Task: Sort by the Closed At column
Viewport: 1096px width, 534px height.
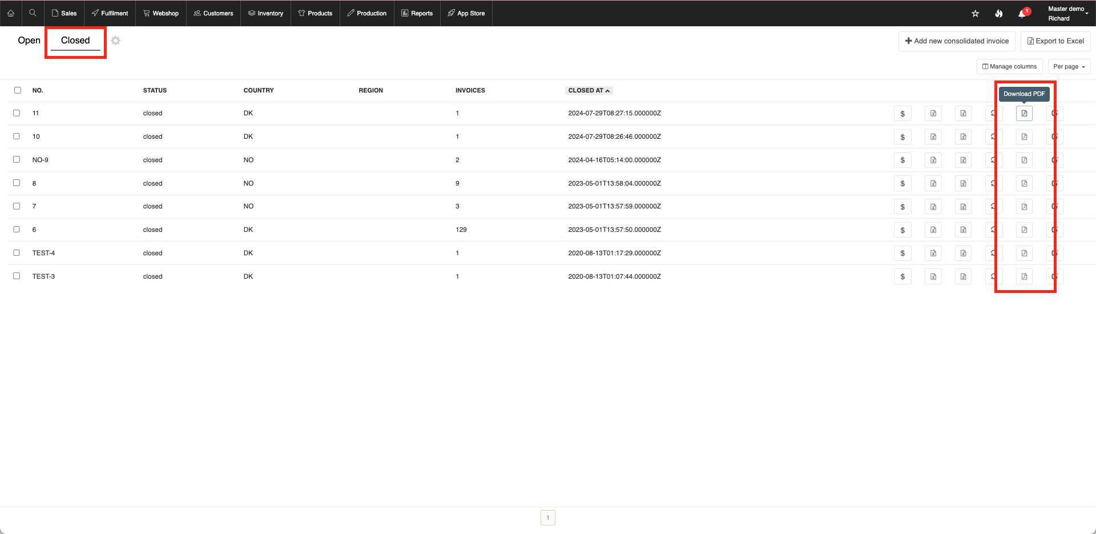Action: pos(589,91)
